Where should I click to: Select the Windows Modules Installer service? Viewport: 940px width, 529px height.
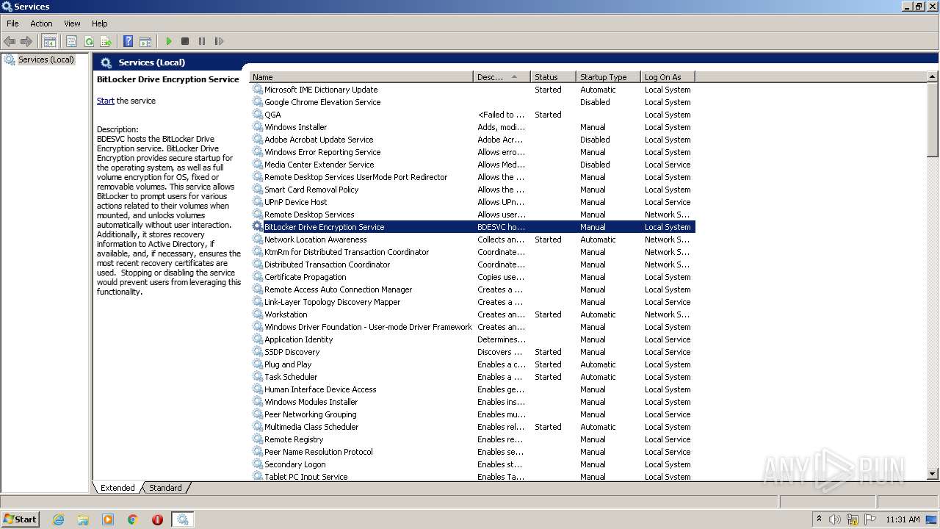click(x=472, y=402)
